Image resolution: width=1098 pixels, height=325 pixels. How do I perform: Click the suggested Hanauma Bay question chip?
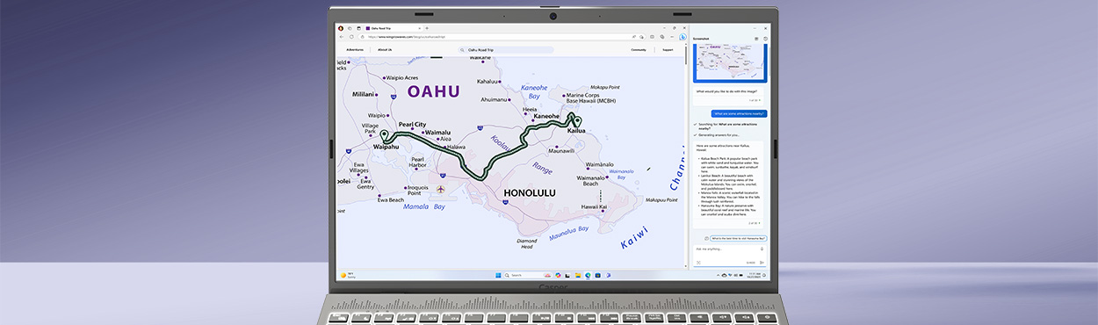point(738,238)
